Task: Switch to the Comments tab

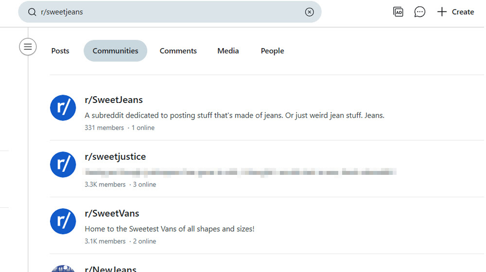Action: tap(178, 51)
